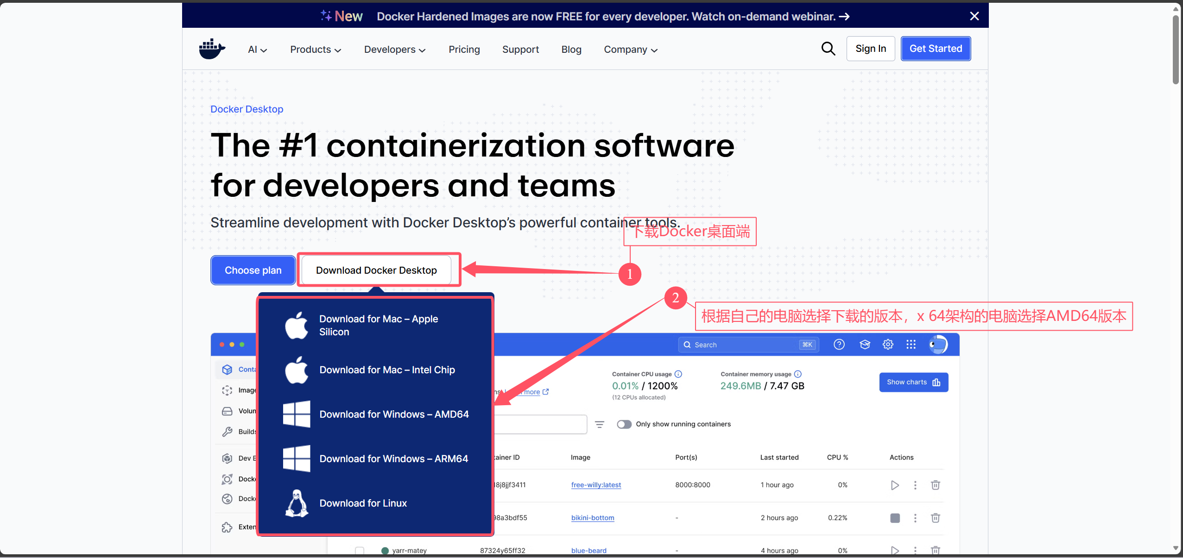Screen dimensions: 1183x558
Task: Dismiss the announcement banner with X
Action: [x=974, y=16]
